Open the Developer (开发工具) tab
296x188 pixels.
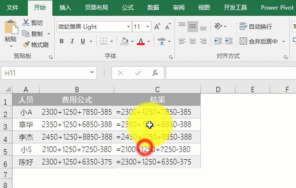pos(235,8)
